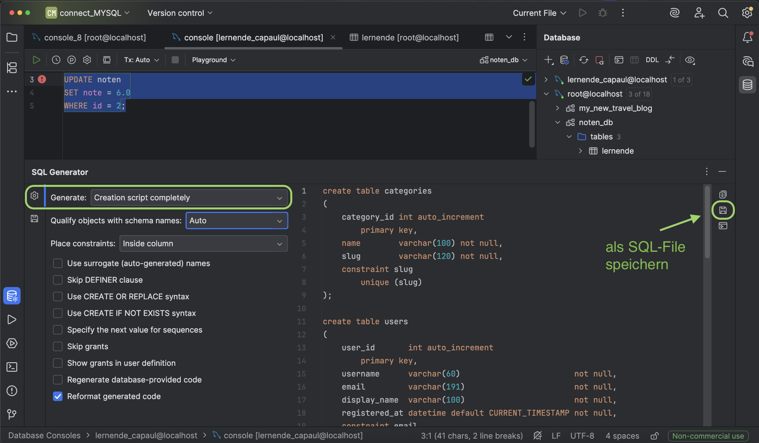Image resolution: width=759 pixels, height=443 pixels.
Task: Click the Refresh icon in Database panel
Action: 583,60
